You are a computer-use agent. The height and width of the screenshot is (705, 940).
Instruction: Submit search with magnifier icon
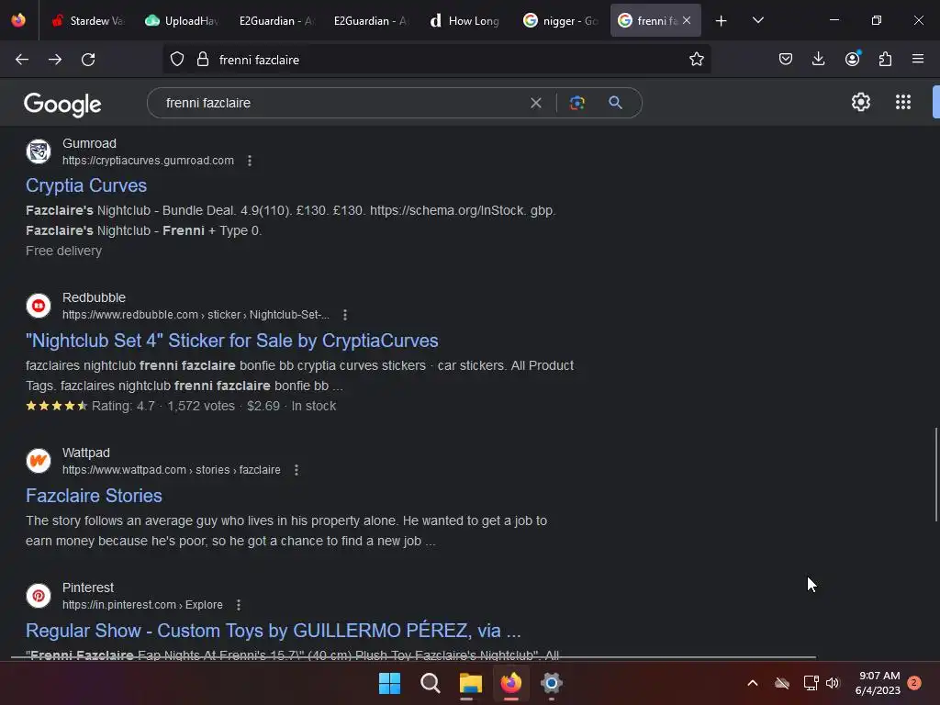[615, 103]
